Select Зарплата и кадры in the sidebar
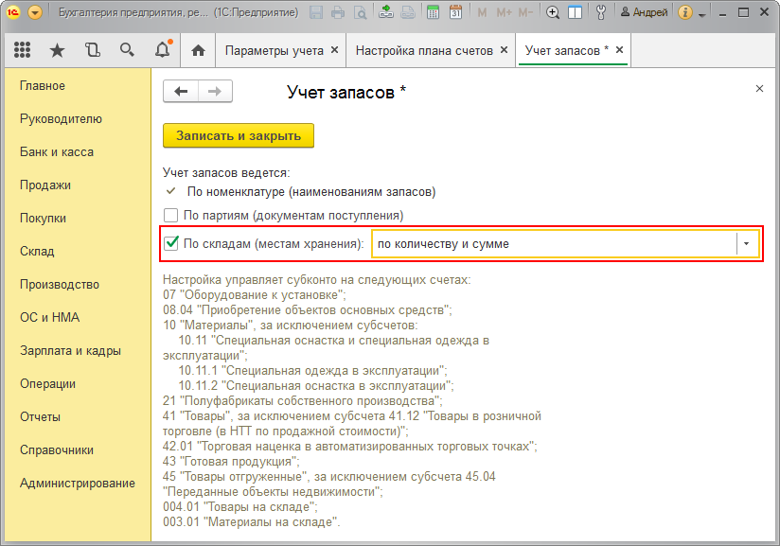This screenshot has width=780, height=546. [x=69, y=350]
